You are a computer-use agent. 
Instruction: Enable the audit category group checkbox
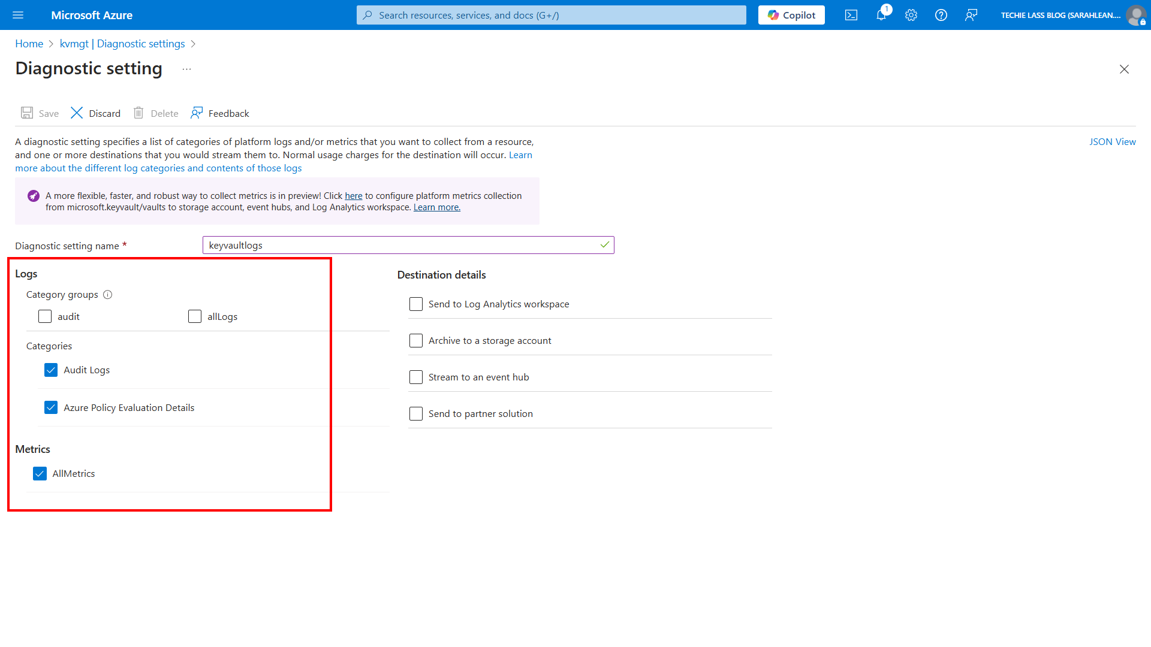coord(44,316)
